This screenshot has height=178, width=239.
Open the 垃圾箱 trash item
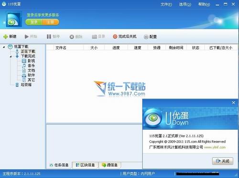[x=23, y=84]
